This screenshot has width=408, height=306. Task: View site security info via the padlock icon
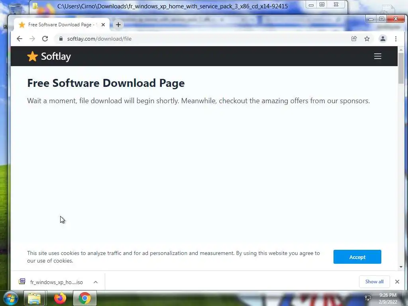pyautogui.click(x=61, y=39)
